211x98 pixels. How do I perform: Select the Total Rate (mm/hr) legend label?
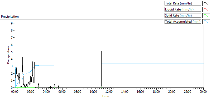pos(183,3)
